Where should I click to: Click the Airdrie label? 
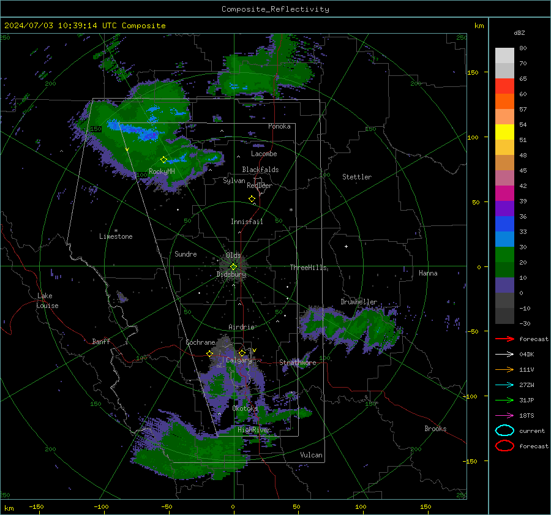point(241,327)
